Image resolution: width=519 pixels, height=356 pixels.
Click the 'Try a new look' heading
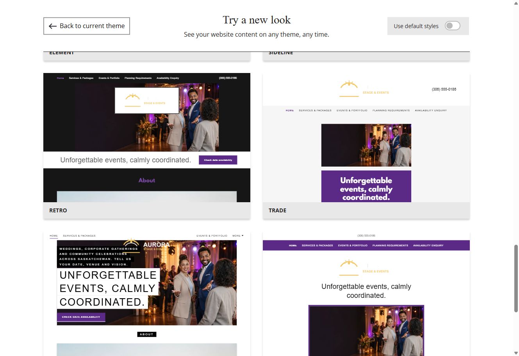(x=257, y=20)
